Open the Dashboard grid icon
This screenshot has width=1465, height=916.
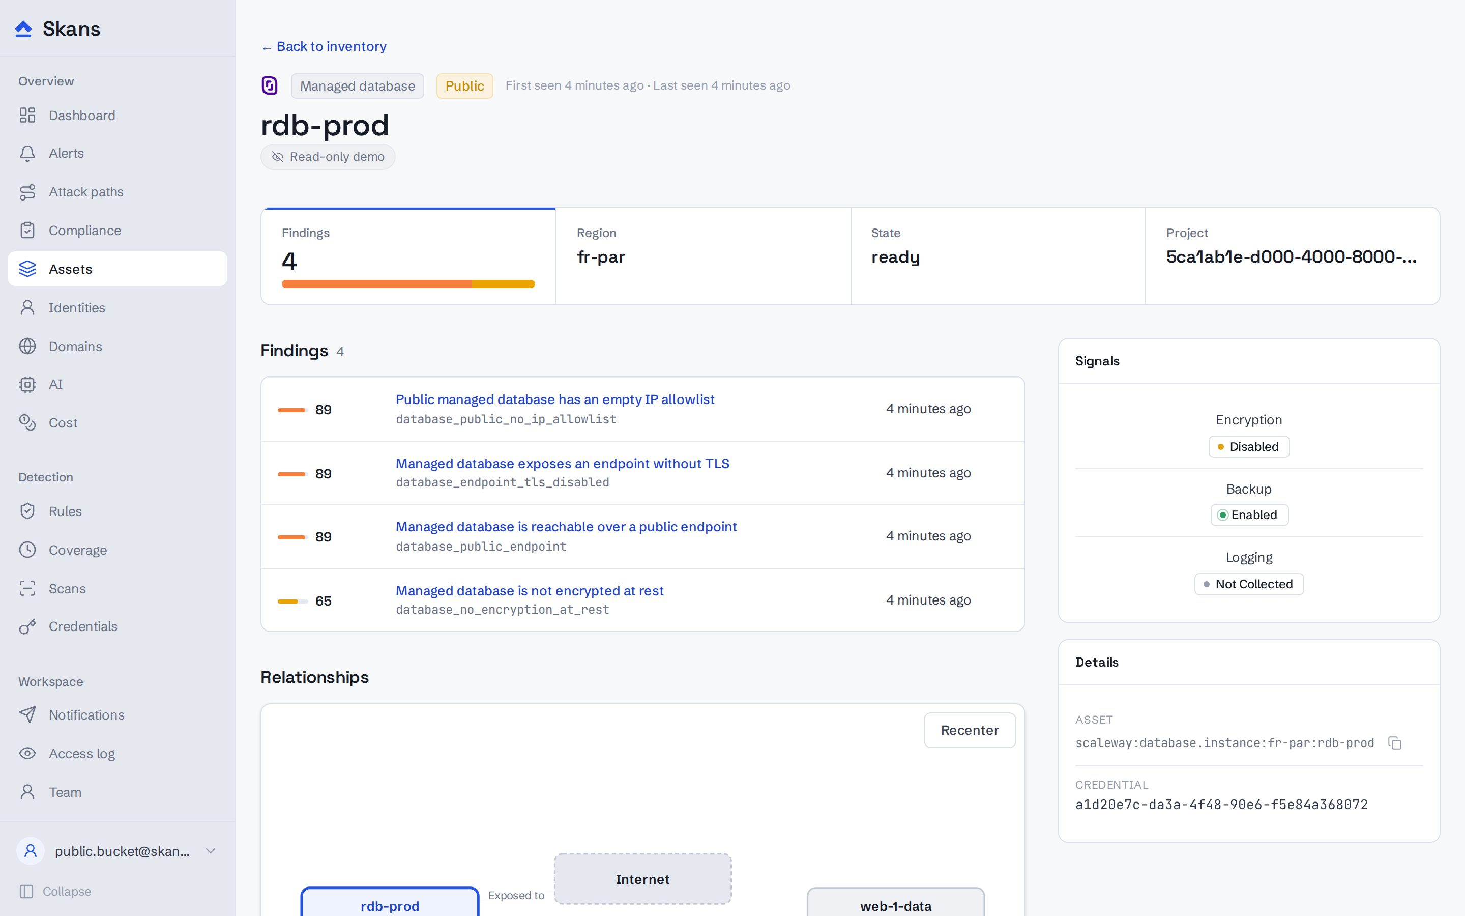point(27,115)
